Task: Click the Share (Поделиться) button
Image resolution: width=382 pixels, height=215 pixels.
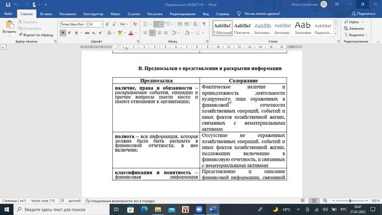Action: [363, 14]
